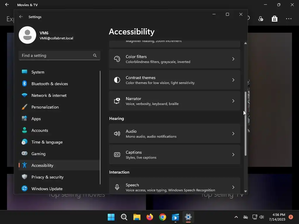This screenshot has width=299, height=224.
Task: Select Bluetooth & devices category
Action: [x=59, y=84]
